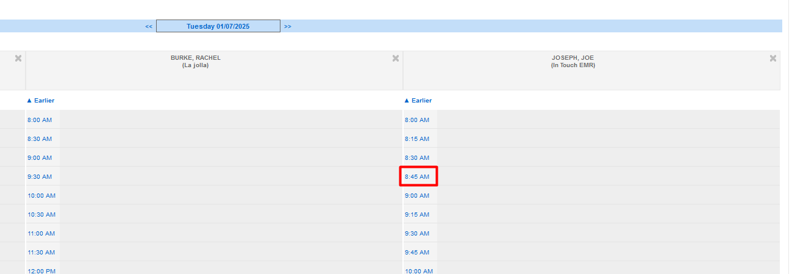Pick 8:00 AM in Rachel Burke's column

[x=40, y=120]
